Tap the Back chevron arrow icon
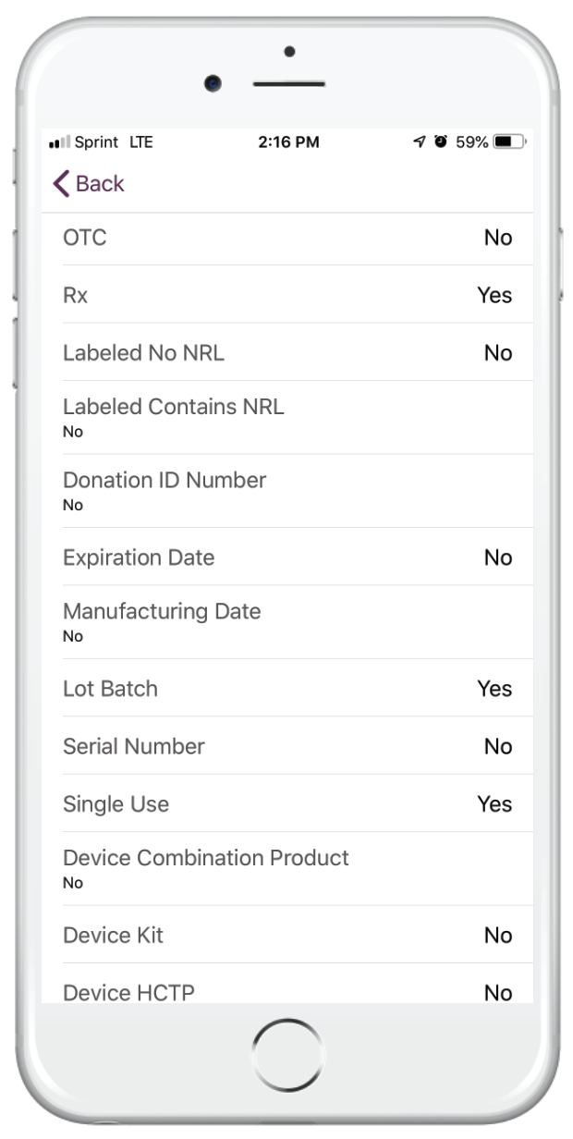This screenshot has height=1139, width=573. tap(61, 183)
